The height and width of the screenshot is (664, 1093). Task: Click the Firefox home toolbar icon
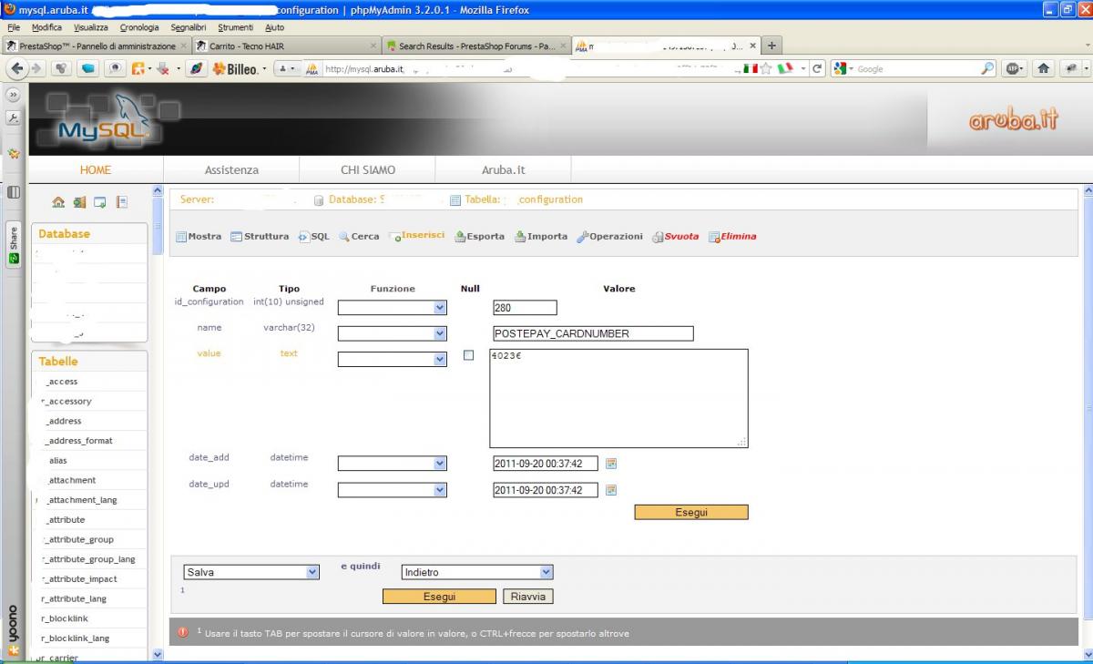(x=1044, y=68)
